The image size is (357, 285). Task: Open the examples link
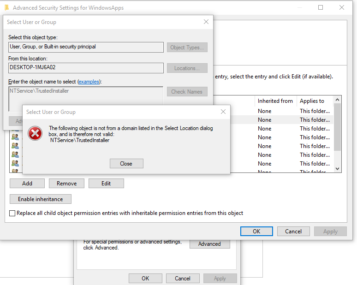click(89, 82)
